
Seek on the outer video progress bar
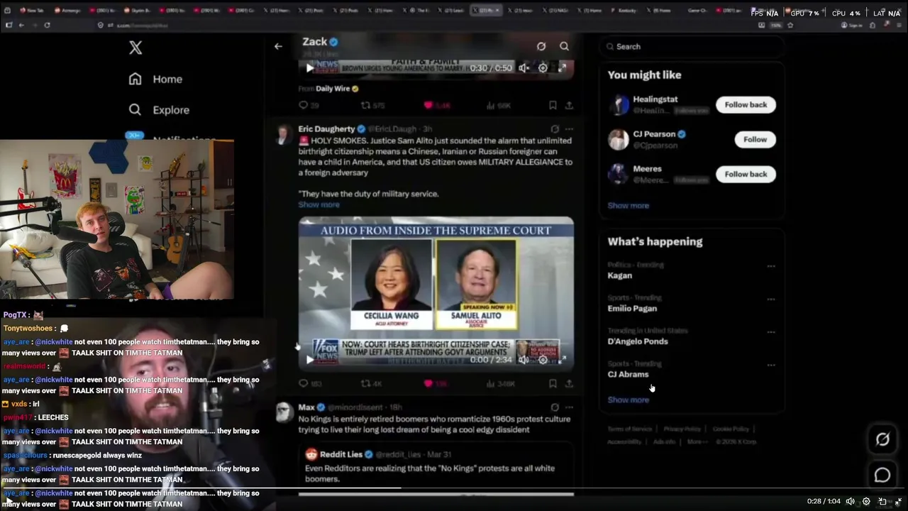[x=454, y=488]
